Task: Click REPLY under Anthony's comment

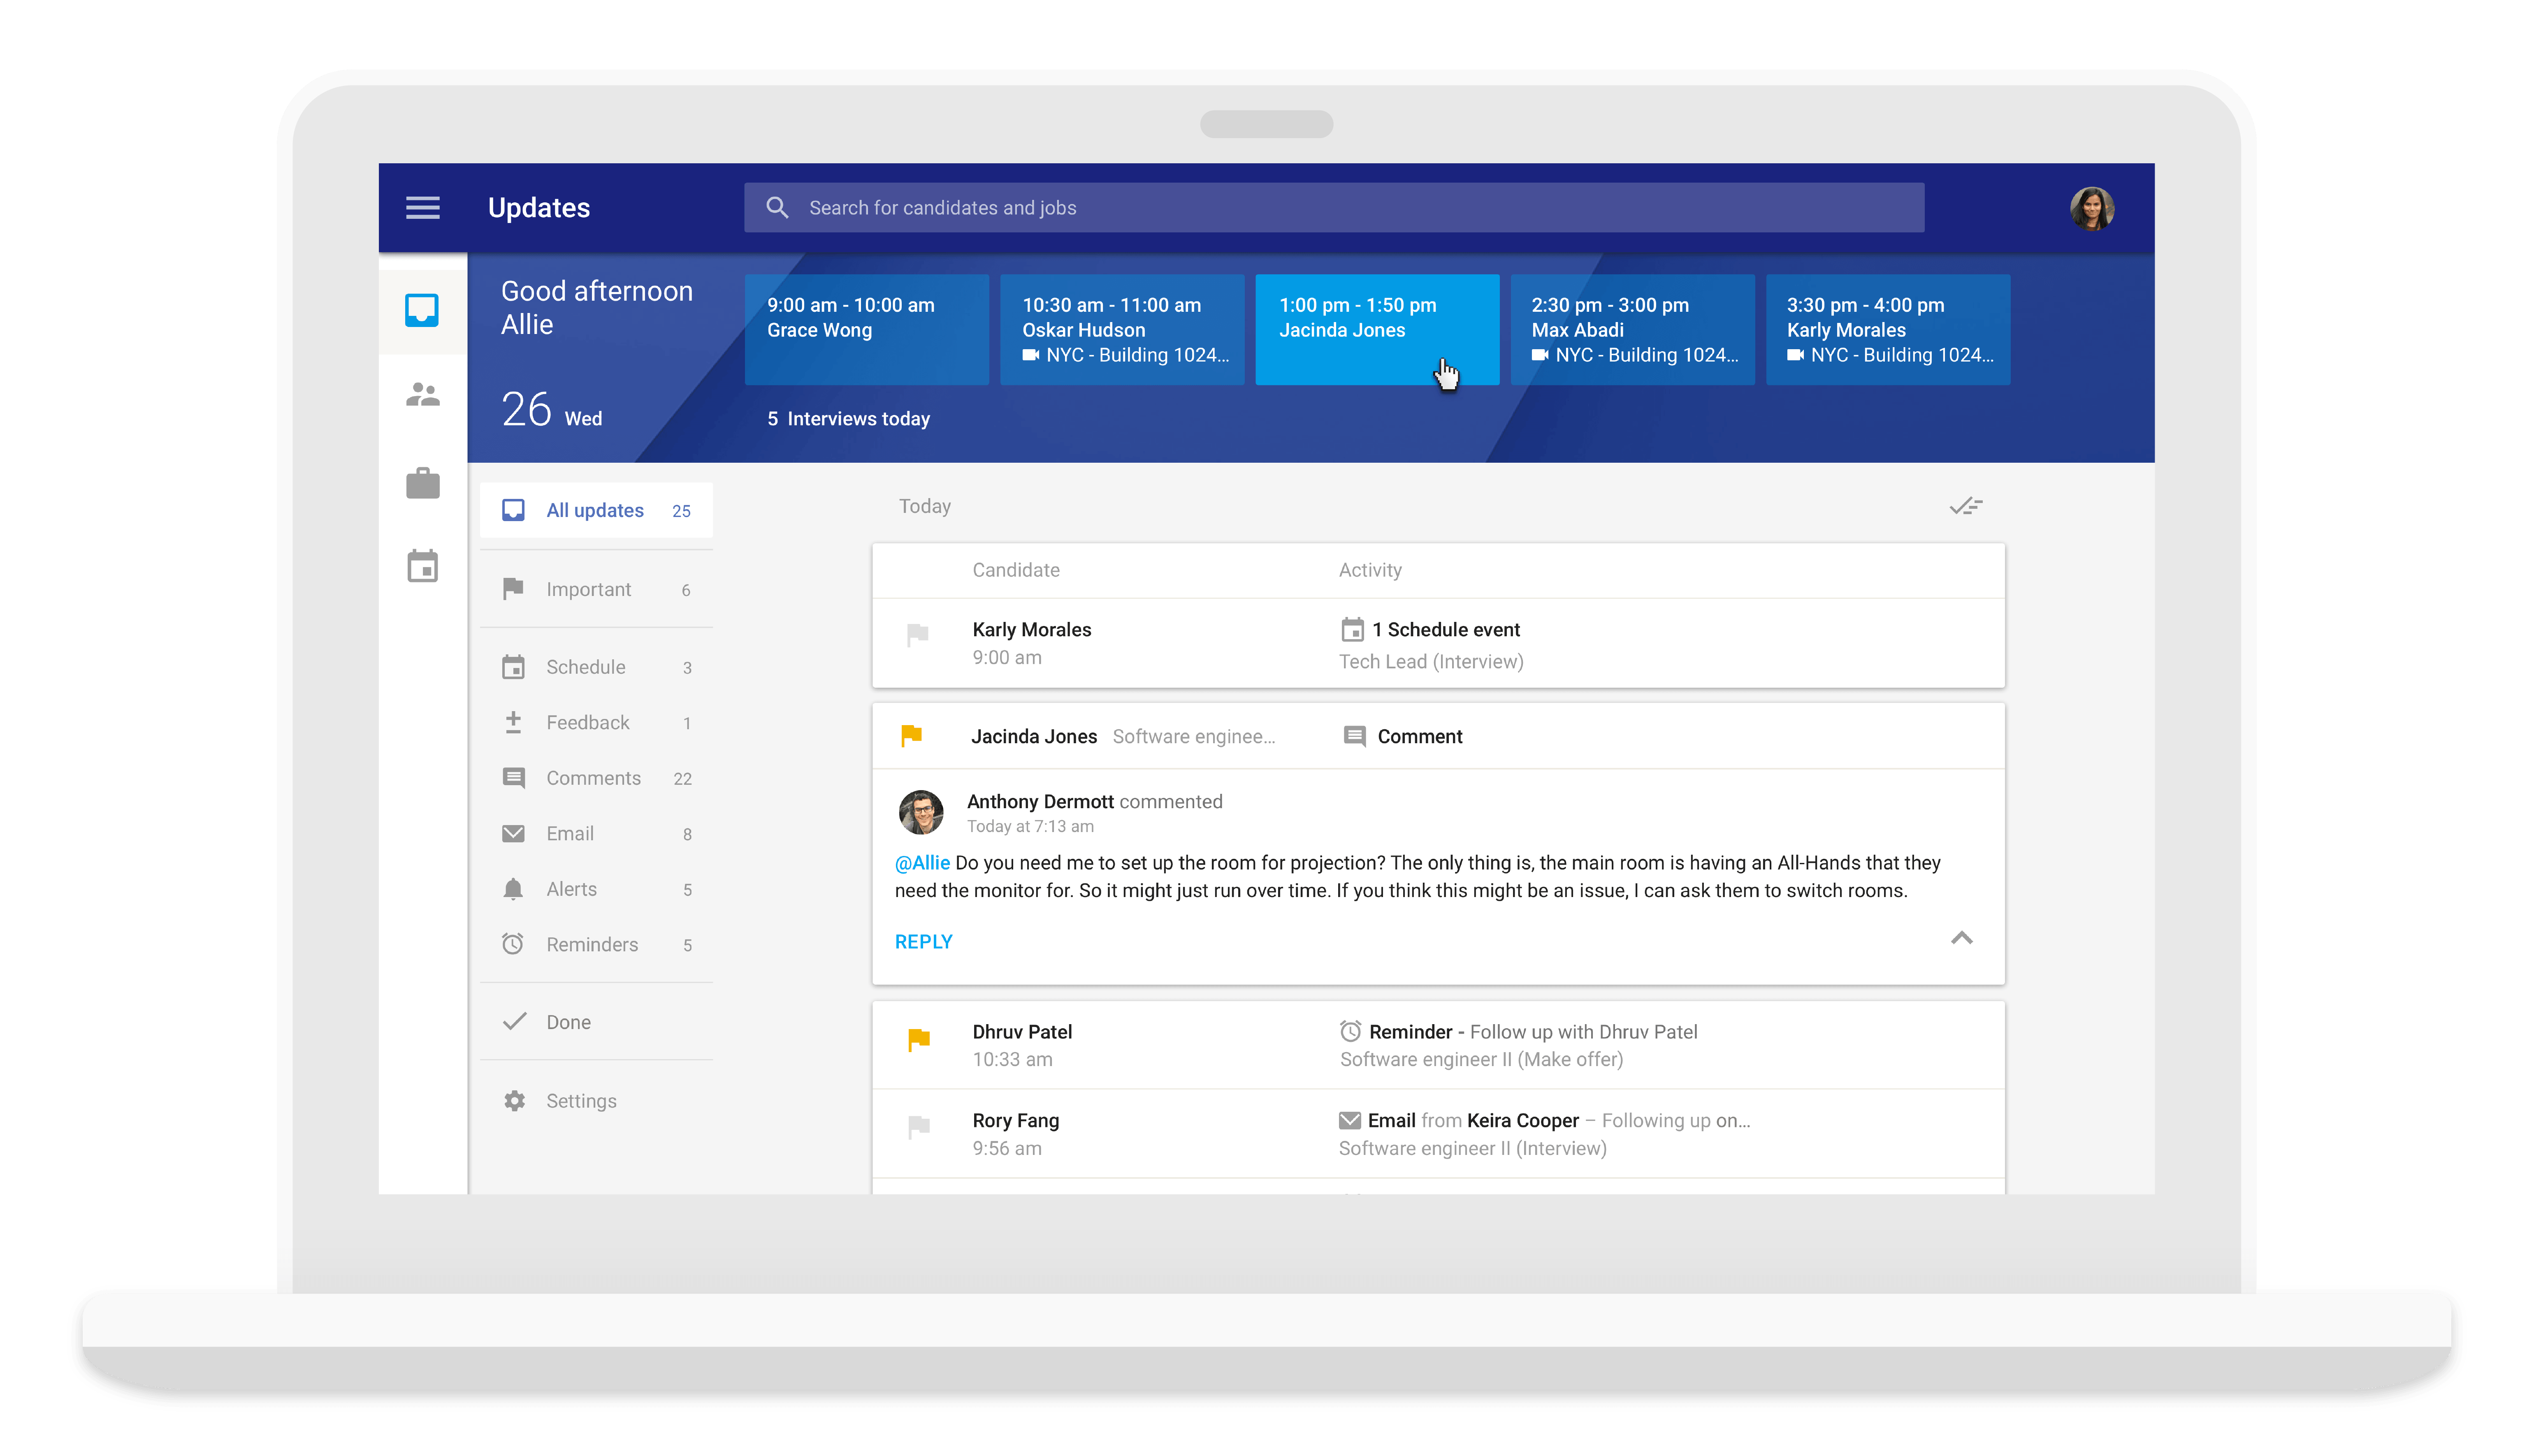Action: click(923, 942)
